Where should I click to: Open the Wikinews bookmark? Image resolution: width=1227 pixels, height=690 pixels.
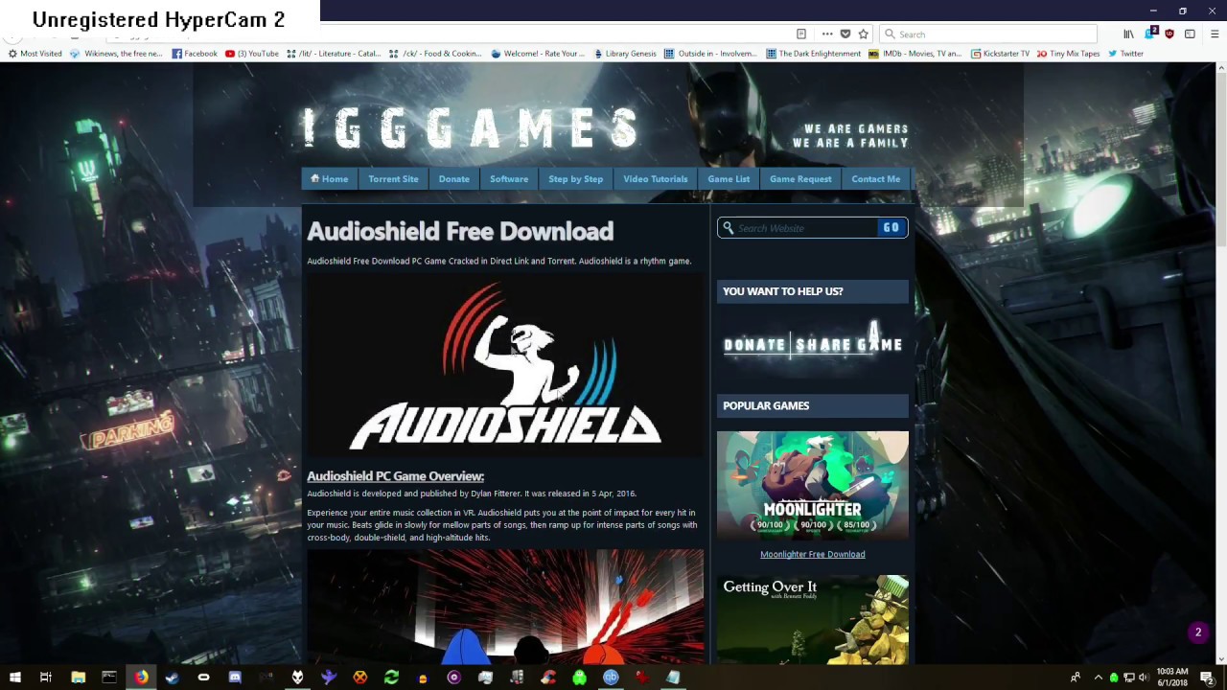coord(116,54)
